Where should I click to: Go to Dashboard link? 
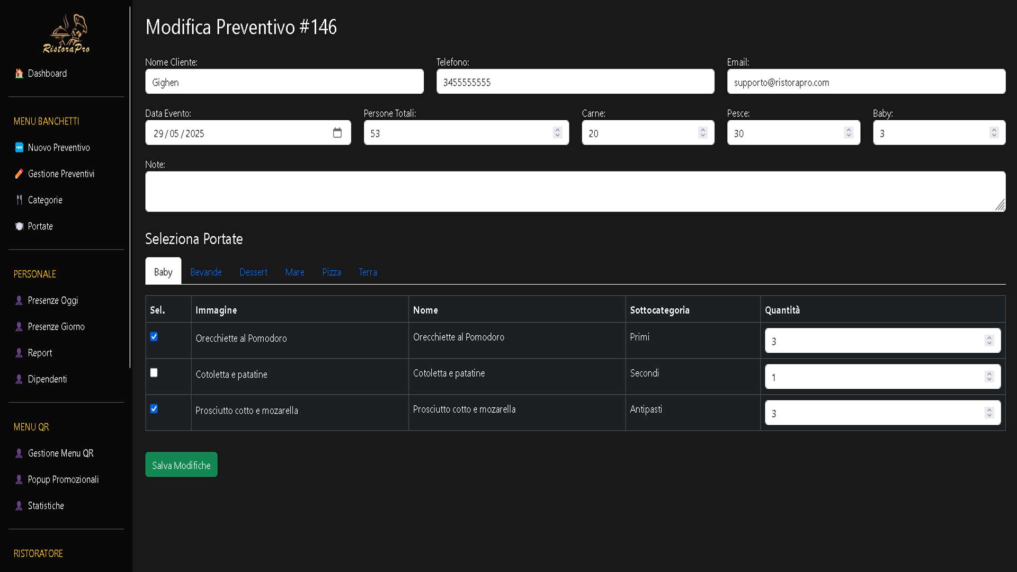47,73
